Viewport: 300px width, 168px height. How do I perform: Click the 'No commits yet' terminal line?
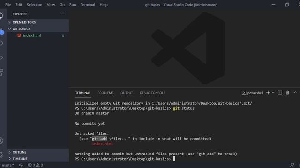click(90, 123)
